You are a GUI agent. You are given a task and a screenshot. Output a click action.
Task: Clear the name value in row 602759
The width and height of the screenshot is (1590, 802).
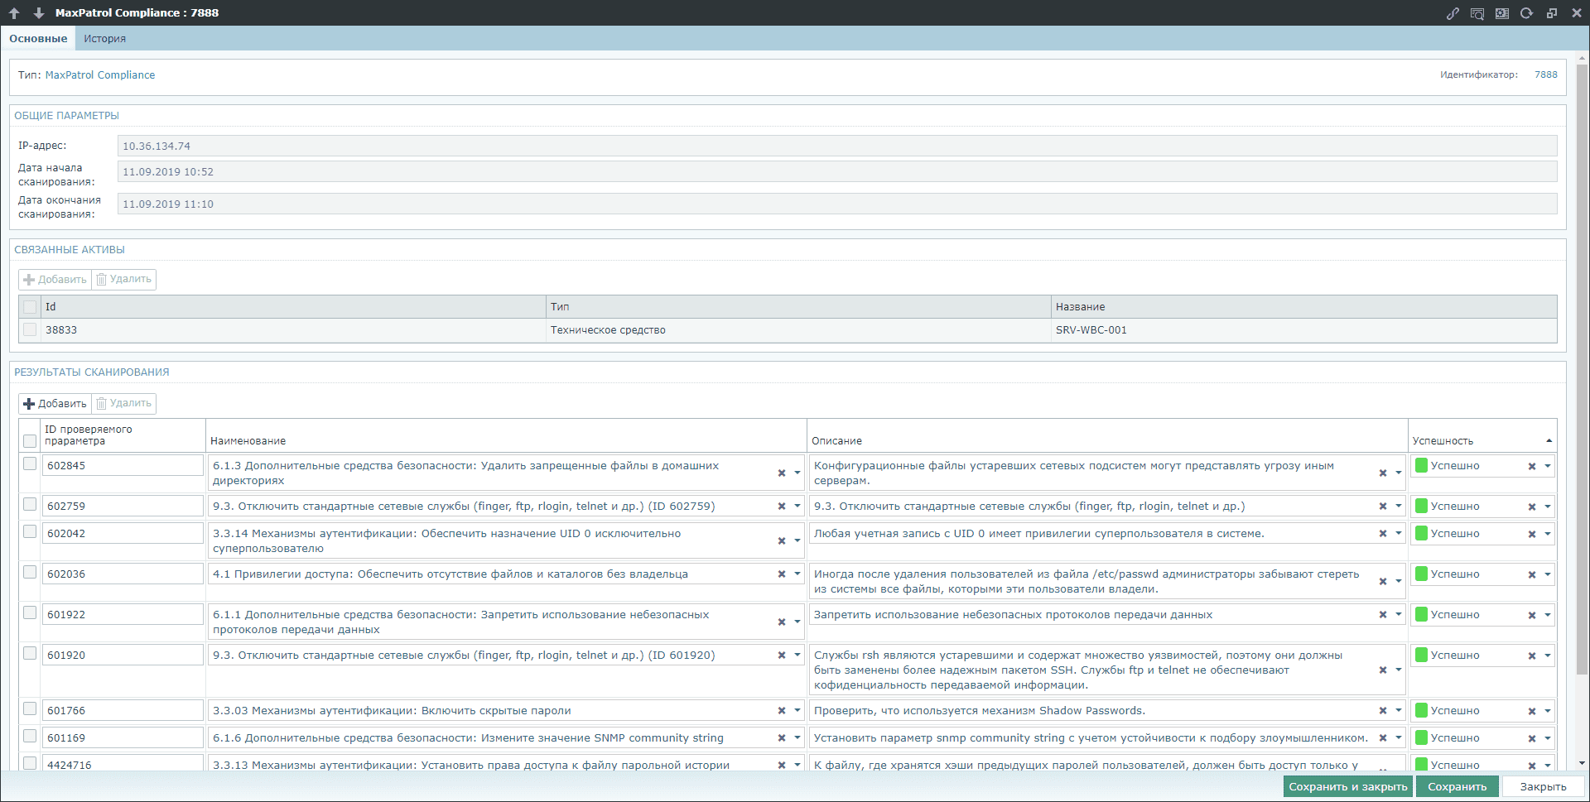click(782, 507)
